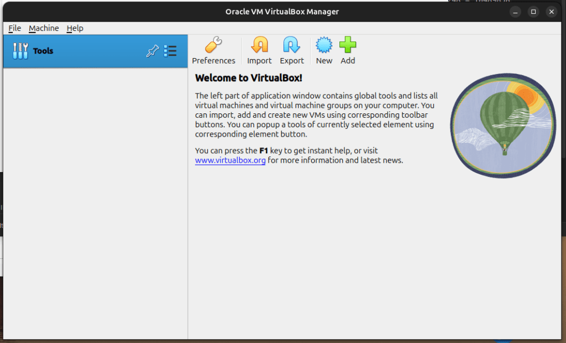Maximize the VirtualBox Manager window
The width and height of the screenshot is (566, 343).
(x=533, y=12)
